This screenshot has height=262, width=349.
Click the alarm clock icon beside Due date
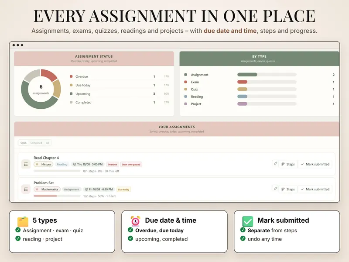point(135,221)
